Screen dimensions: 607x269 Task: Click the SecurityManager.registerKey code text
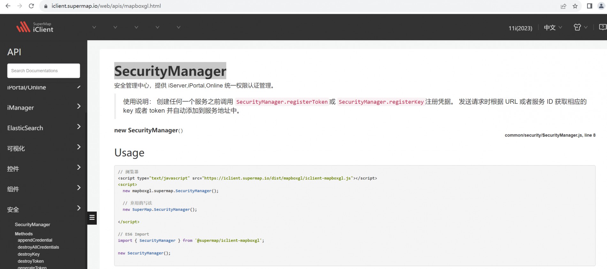(381, 102)
